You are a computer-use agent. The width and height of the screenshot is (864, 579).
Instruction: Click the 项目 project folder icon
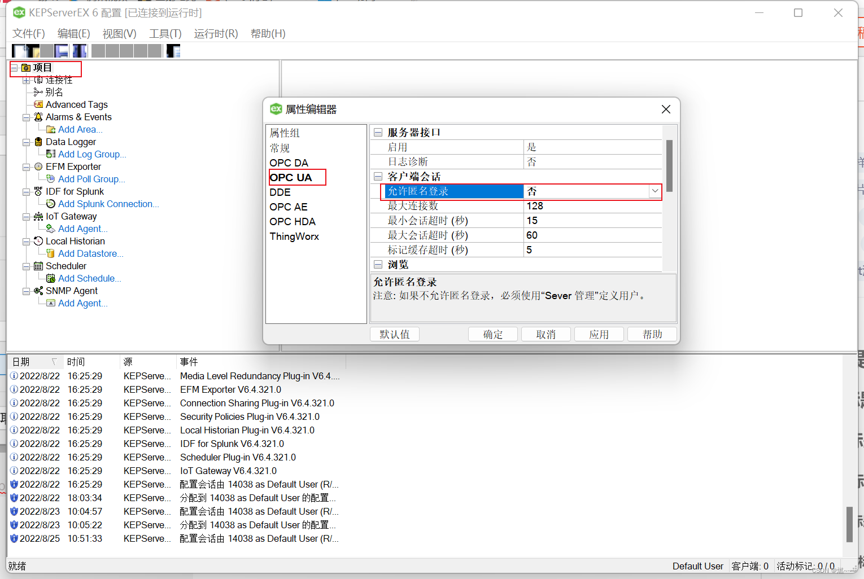pyautogui.click(x=25, y=68)
